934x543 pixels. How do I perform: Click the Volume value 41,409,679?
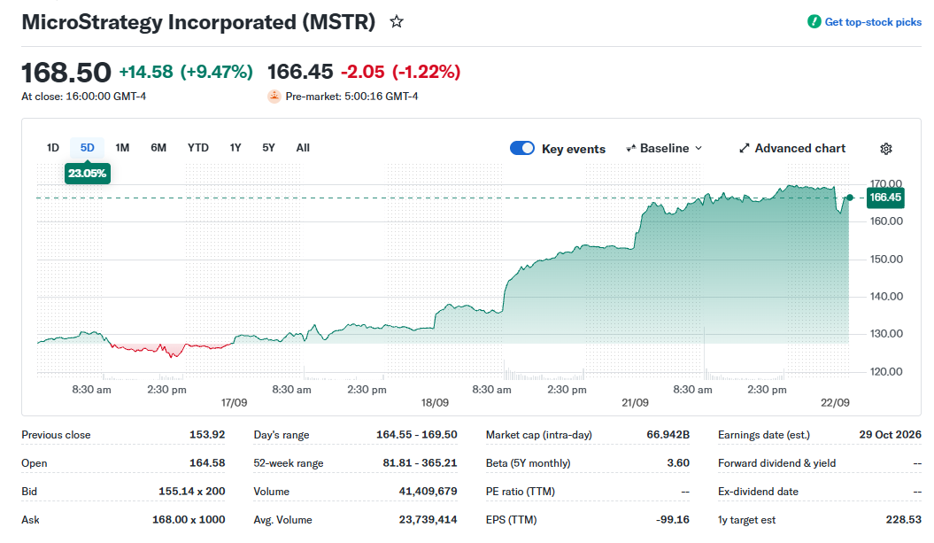click(428, 491)
